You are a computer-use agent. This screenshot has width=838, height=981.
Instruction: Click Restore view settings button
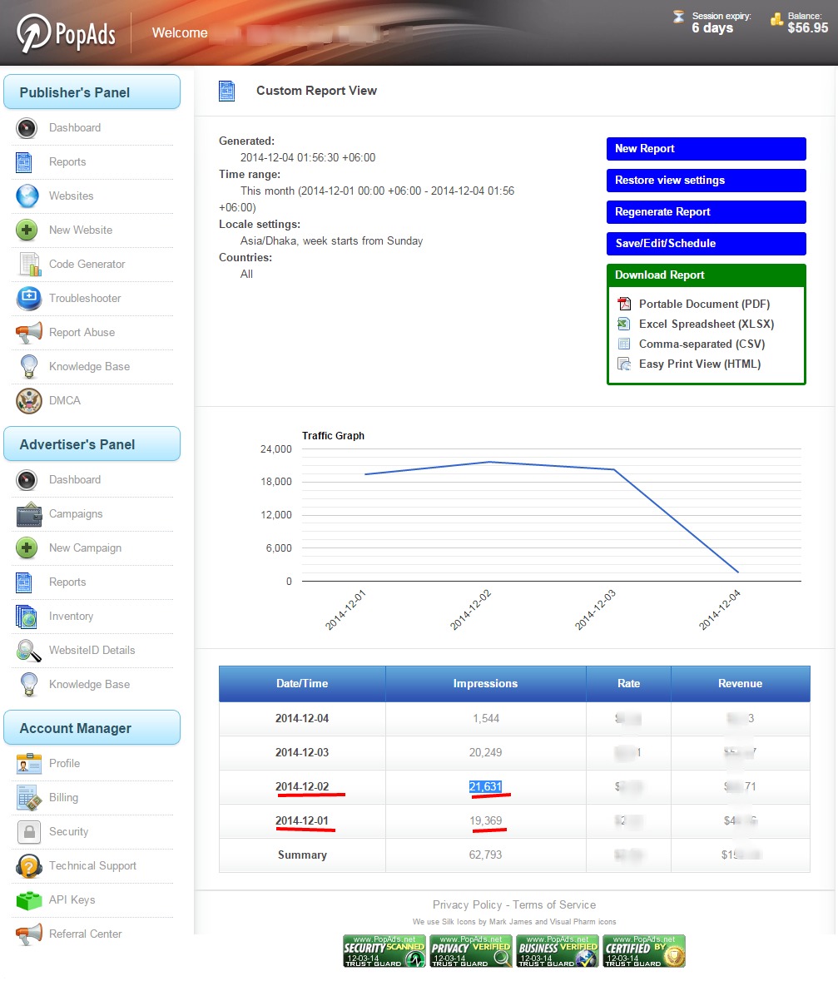(x=706, y=181)
